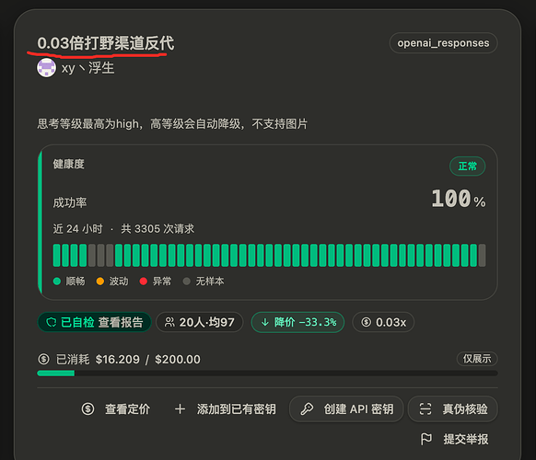Click the 降价 -33.3% price drop badge
Screen dimensions: 536x460
tap(297, 322)
